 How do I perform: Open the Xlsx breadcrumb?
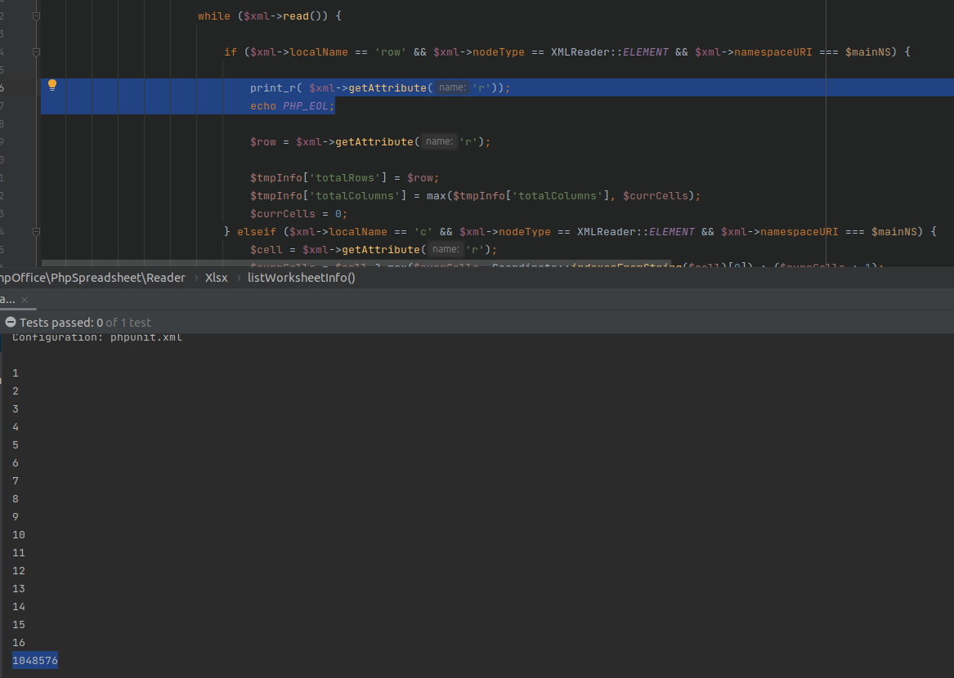(216, 277)
